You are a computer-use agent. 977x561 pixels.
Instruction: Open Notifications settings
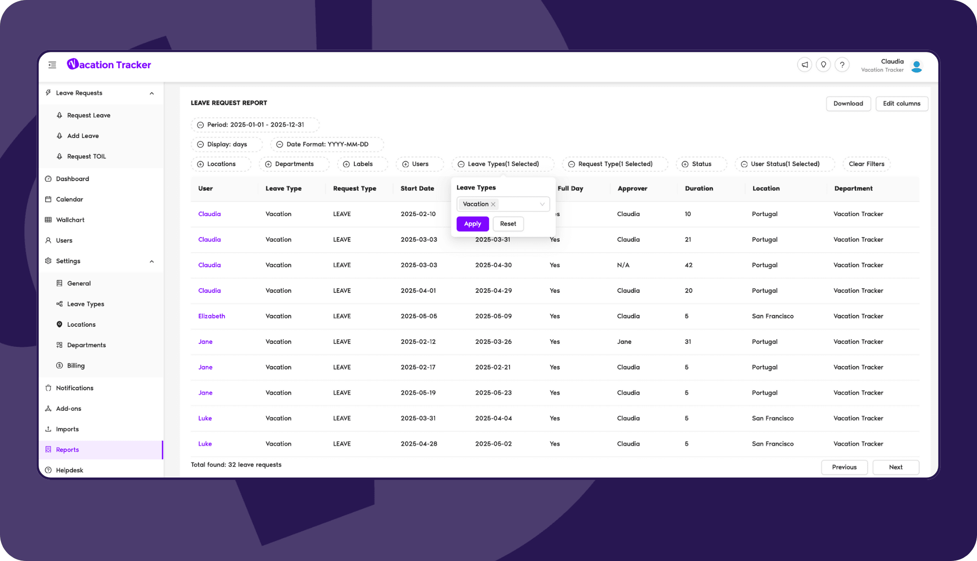click(74, 387)
